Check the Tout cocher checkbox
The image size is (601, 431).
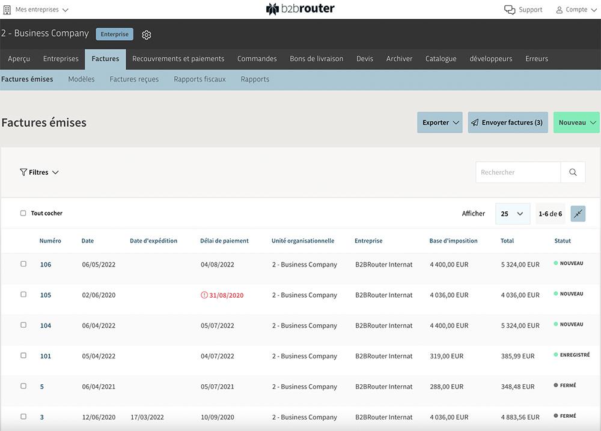(23, 212)
